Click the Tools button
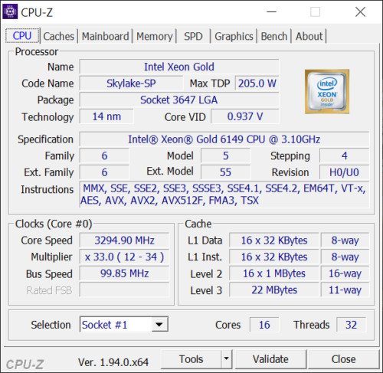This screenshot has width=383, height=373. coord(191,359)
